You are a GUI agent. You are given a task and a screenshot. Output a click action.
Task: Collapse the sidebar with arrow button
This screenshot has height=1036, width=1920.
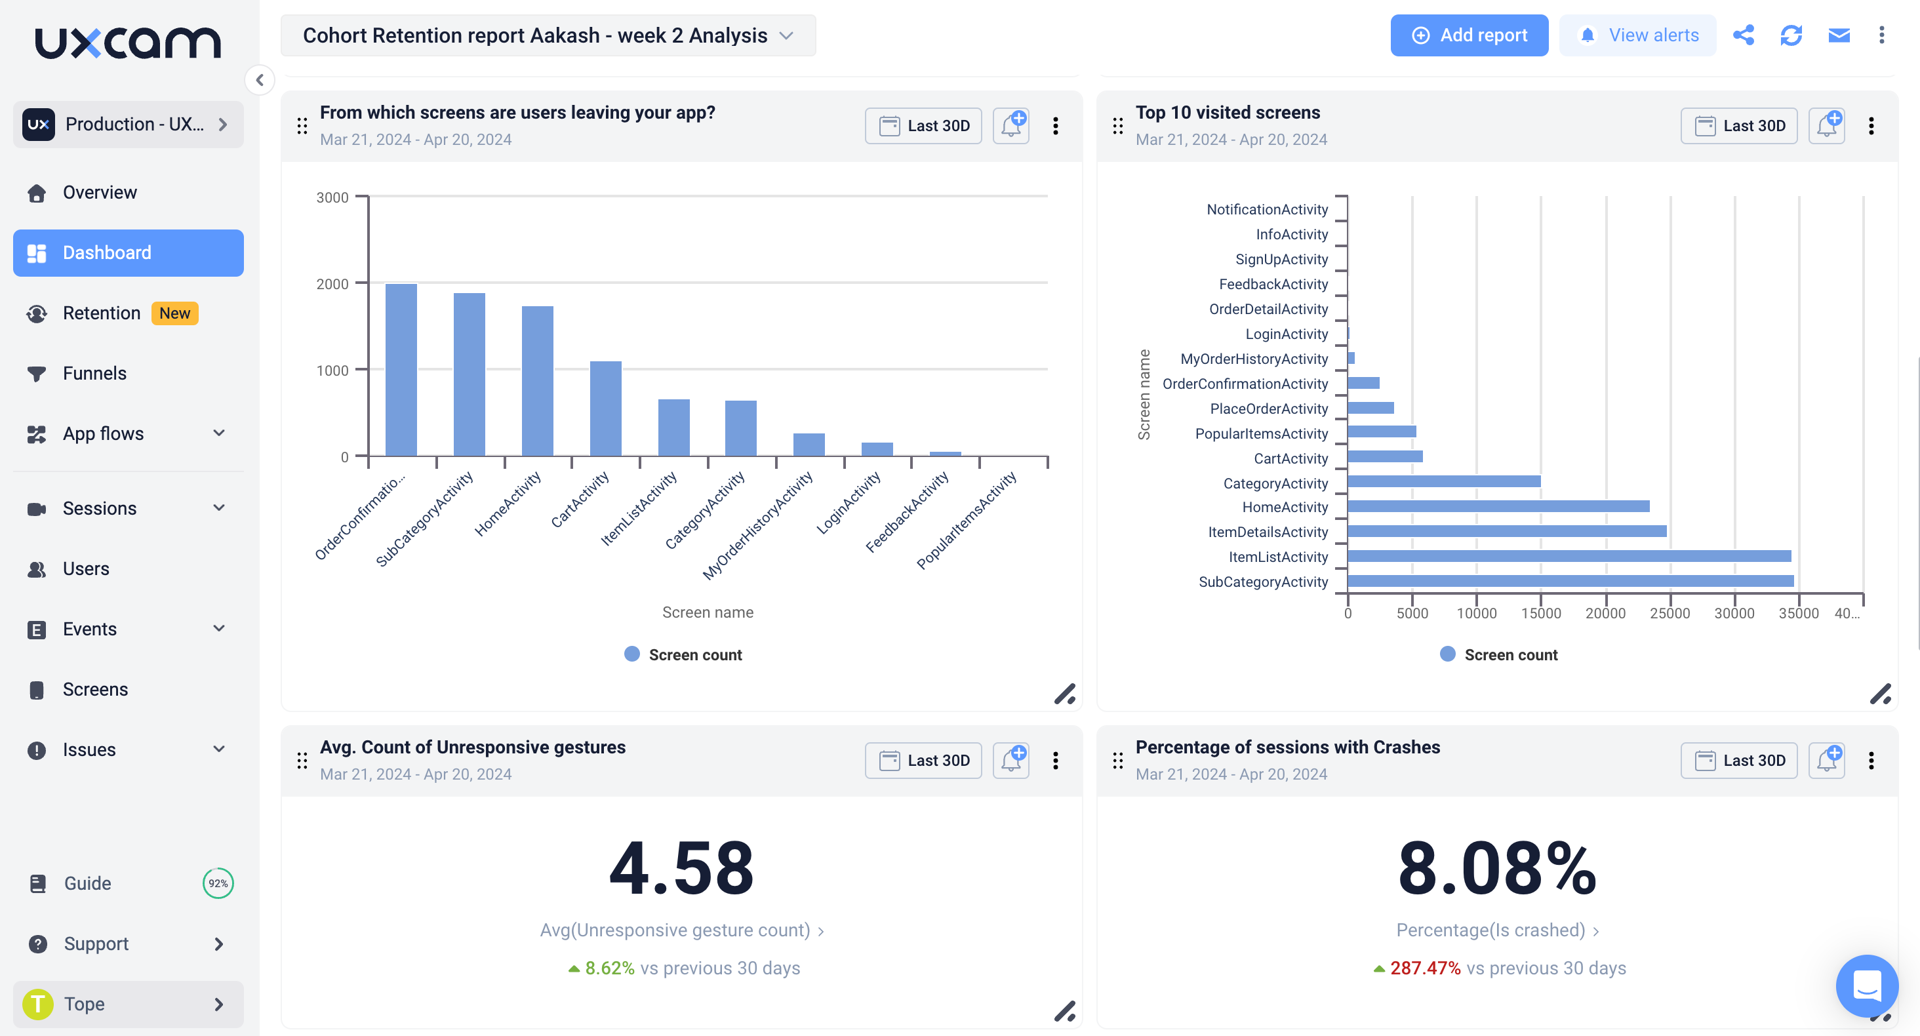pyautogui.click(x=260, y=80)
